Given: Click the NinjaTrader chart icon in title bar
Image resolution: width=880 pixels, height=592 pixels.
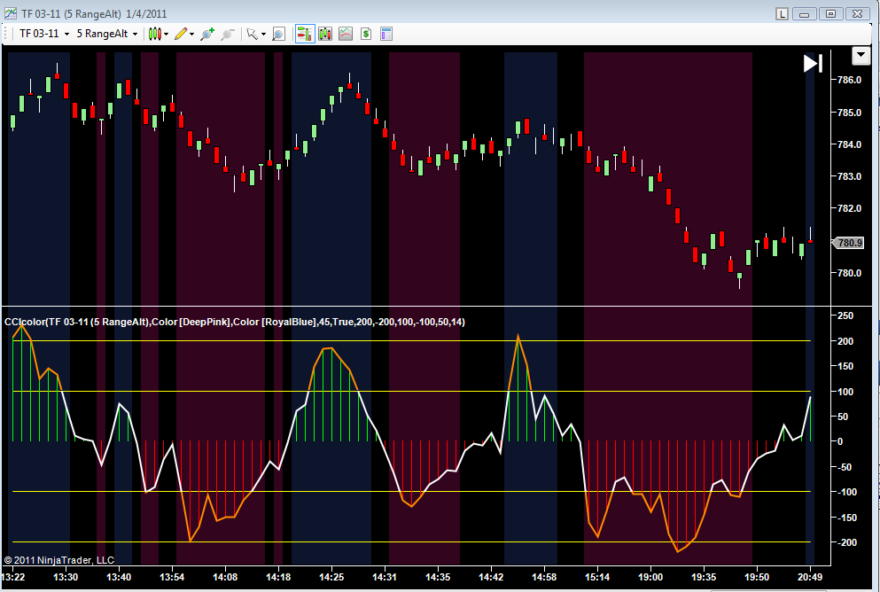Looking at the screenshot, I should tap(11, 13).
